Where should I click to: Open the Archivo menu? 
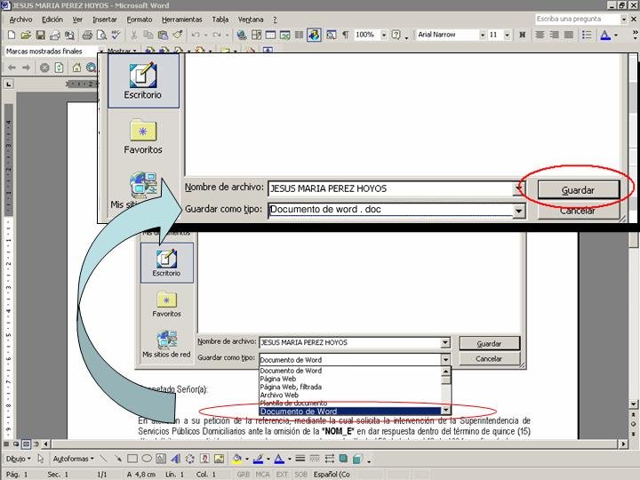[20, 20]
